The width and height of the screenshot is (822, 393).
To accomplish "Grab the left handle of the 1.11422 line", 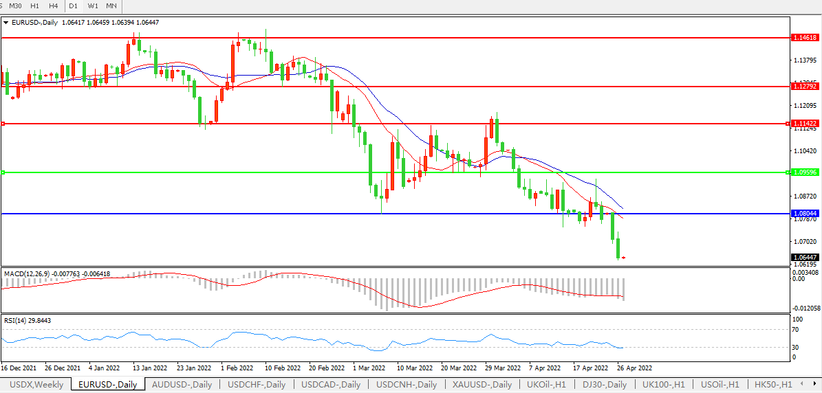I will click(x=3, y=124).
